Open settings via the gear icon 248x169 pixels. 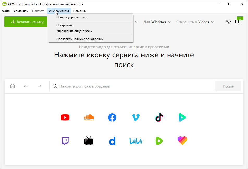click(228, 22)
